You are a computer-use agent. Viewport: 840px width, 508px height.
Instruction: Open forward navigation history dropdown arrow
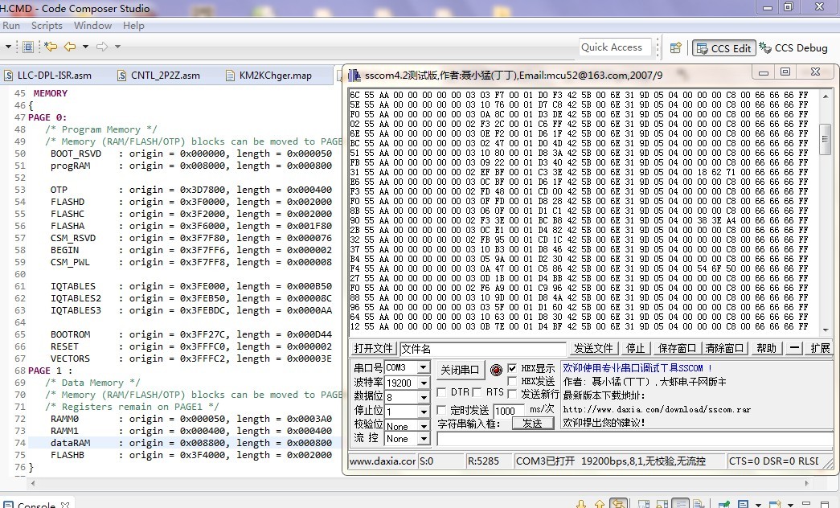pos(117,47)
